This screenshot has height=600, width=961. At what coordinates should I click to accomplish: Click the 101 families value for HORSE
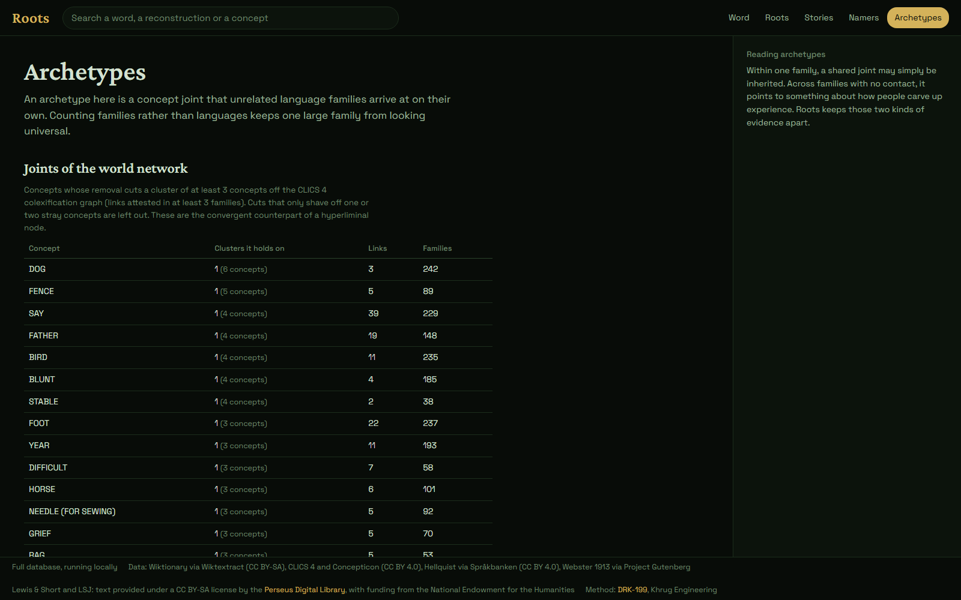point(429,489)
